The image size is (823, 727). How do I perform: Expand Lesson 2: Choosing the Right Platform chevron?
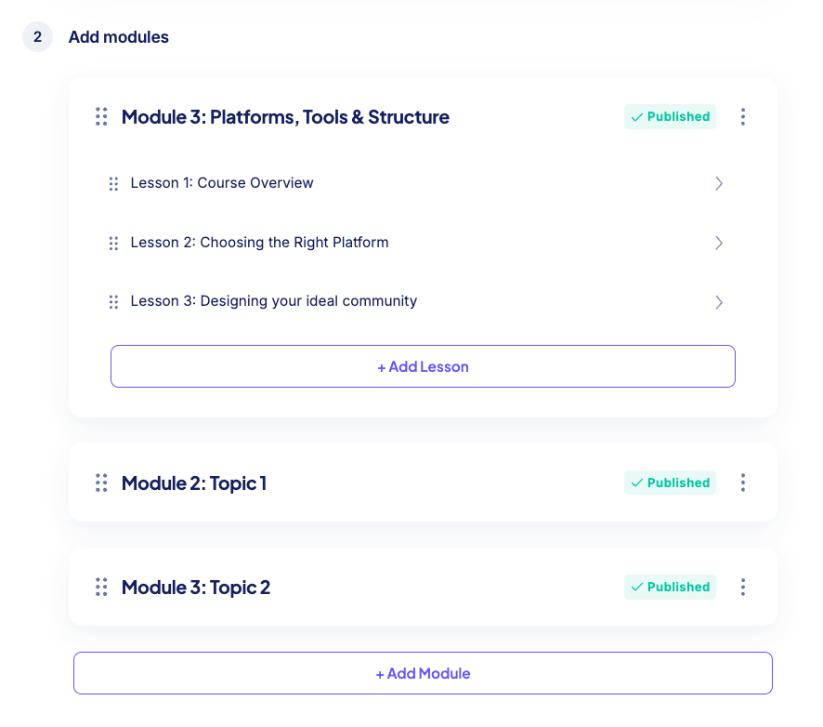point(719,243)
